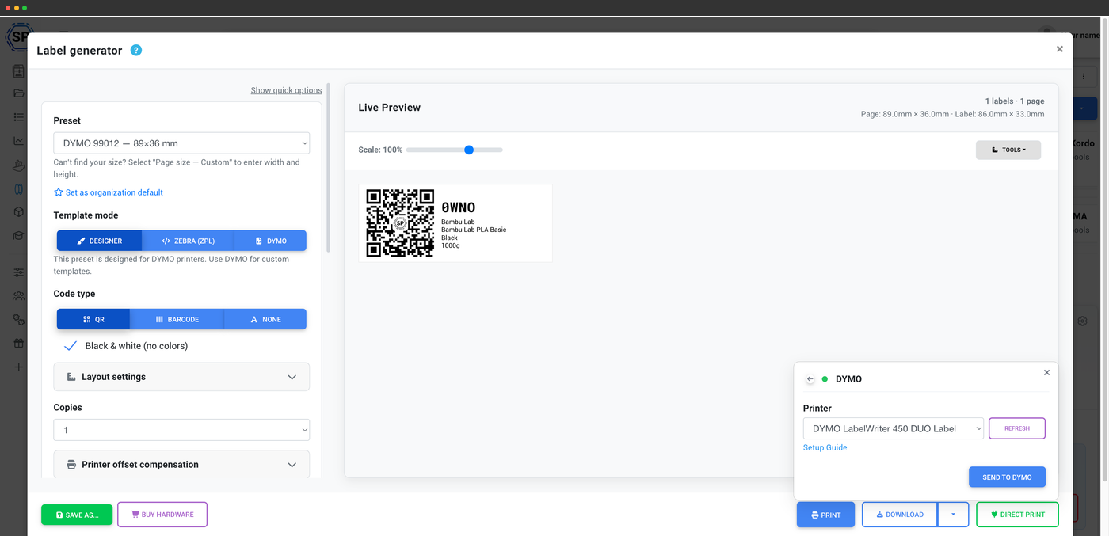The height and width of the screenshot is (536, 1109).
Task: Click the Buy Hardware button
Action: (162, 515)
